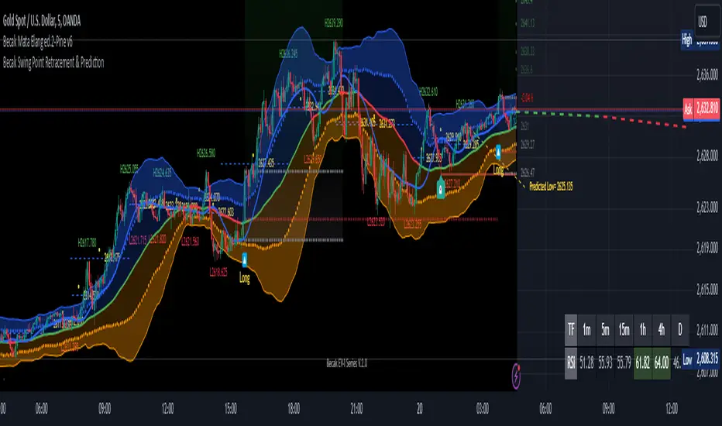Click the Gold Spot / U.S. Dollar symbol title
The height and width of the screenshot is (426, 722).
pyautogui.click(x=42, y=21)
